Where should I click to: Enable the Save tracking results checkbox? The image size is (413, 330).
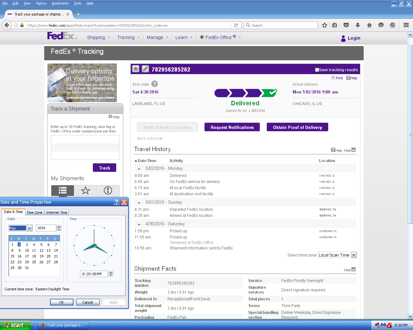[317, 70]
